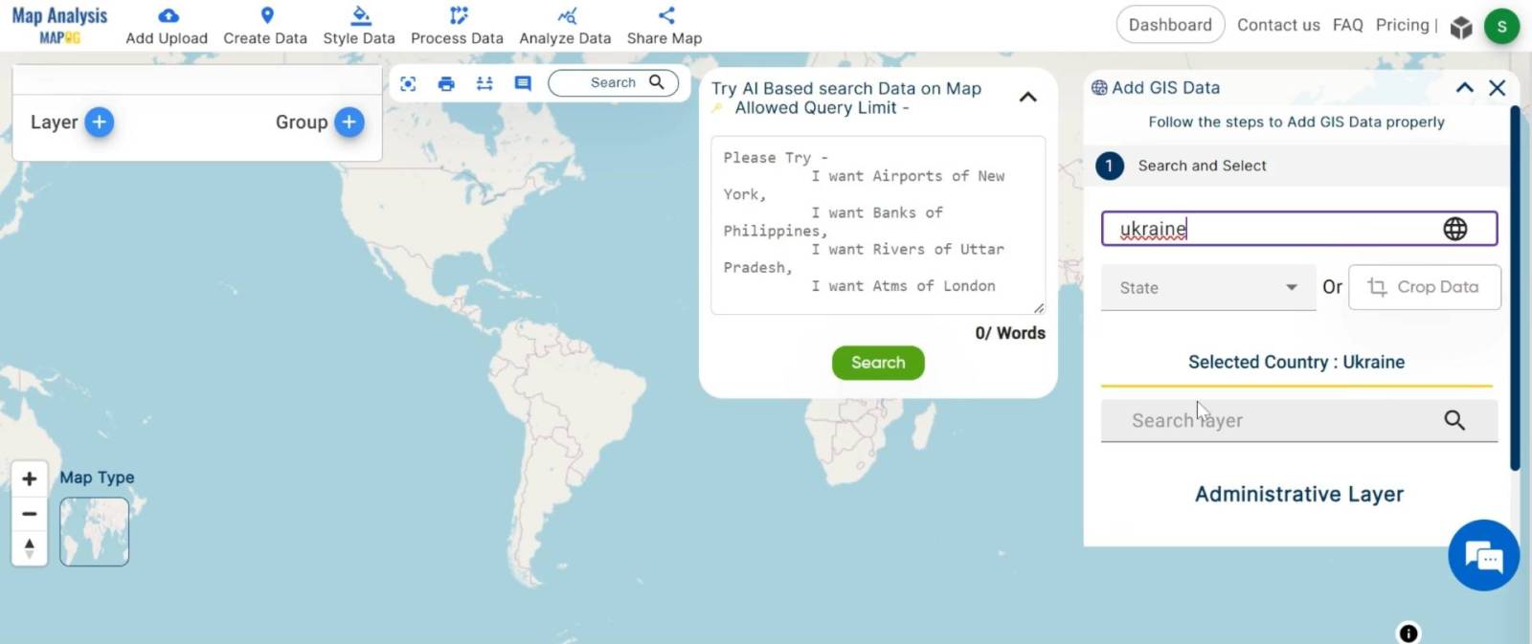Open the live chat bubble icon

pyautogui.click(x=1483, y=555)
